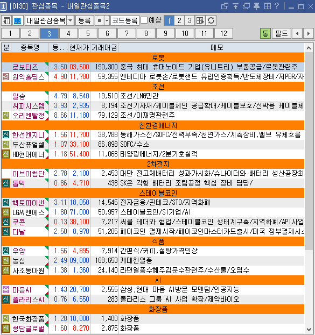315x335 pixels.
Task: Select the orange 로봇 category header row
Action: 153,57
